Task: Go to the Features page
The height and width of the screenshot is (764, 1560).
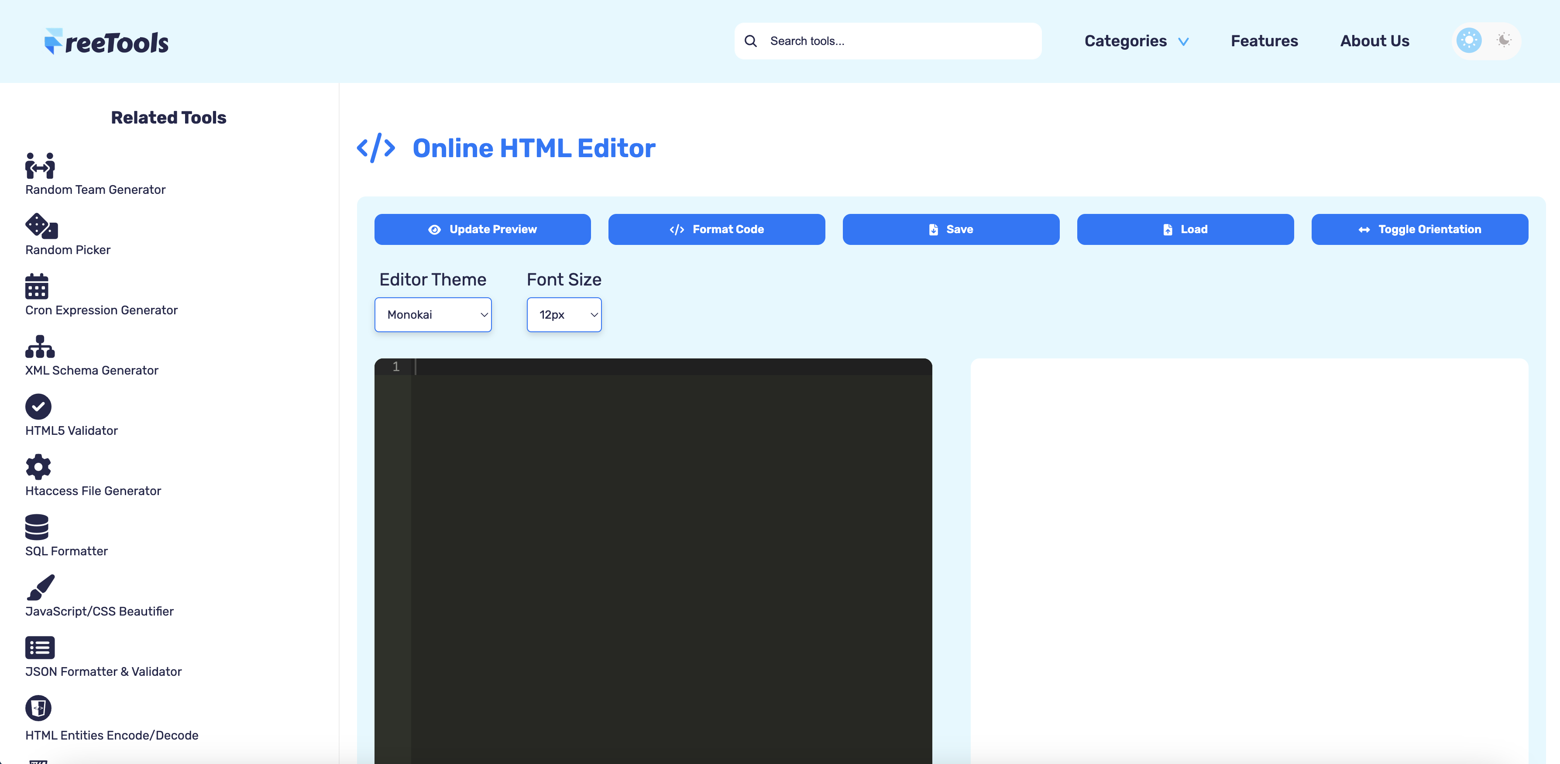Action: [1264, 41]
